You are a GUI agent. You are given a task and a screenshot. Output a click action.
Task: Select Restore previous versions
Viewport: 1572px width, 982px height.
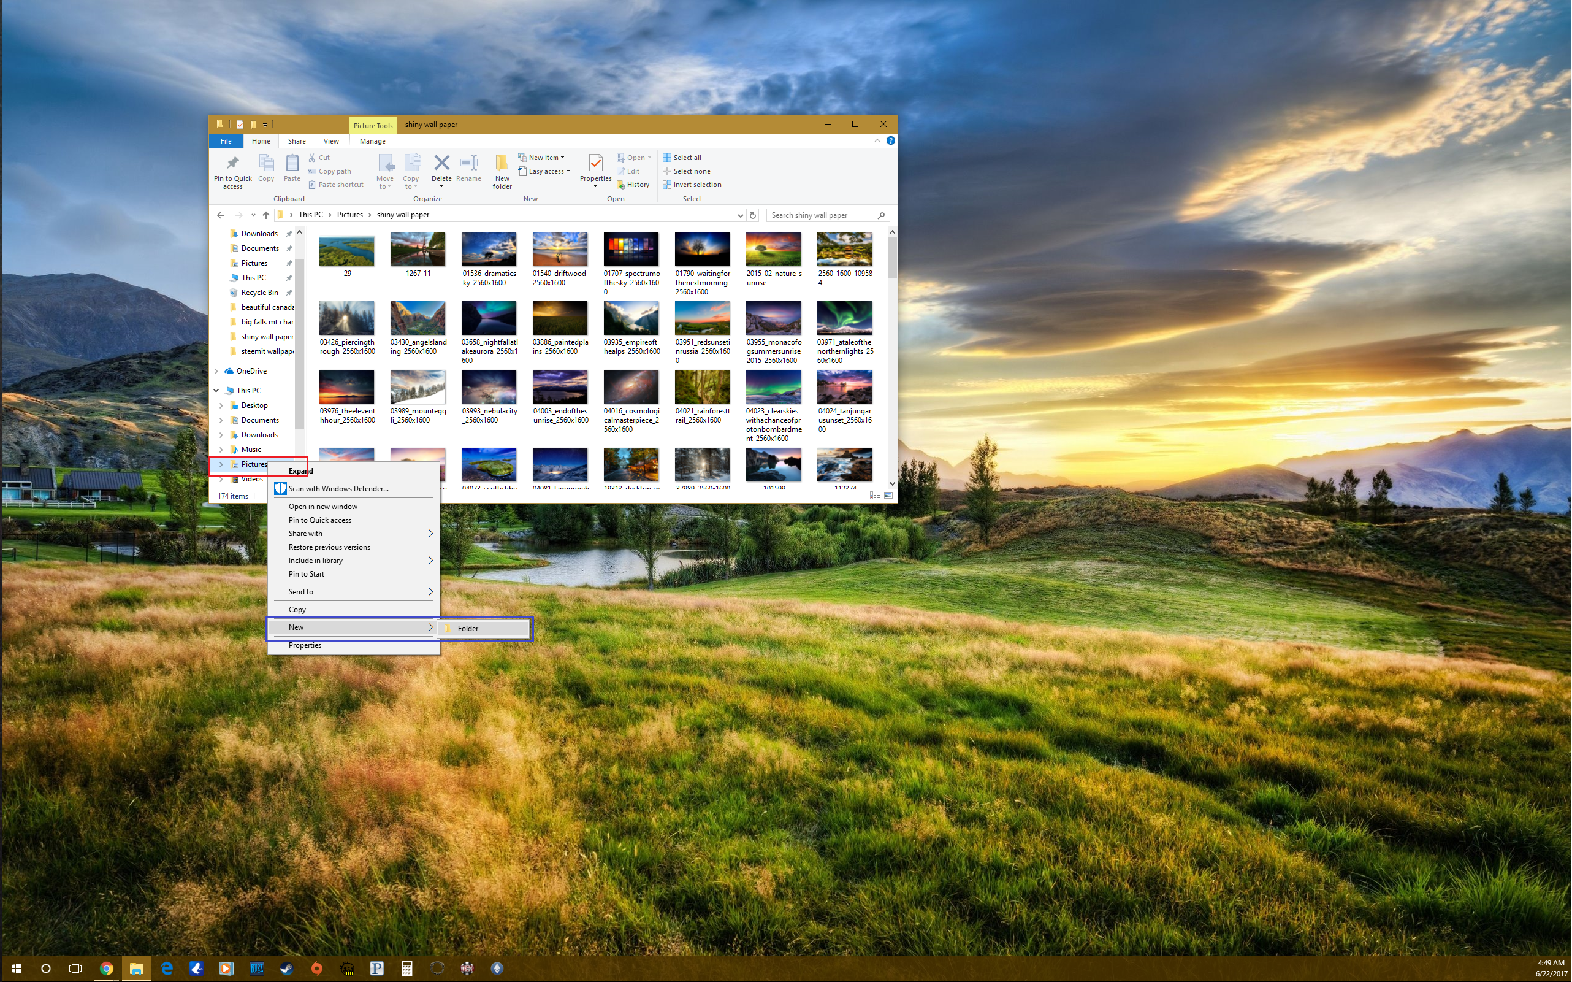354,548
